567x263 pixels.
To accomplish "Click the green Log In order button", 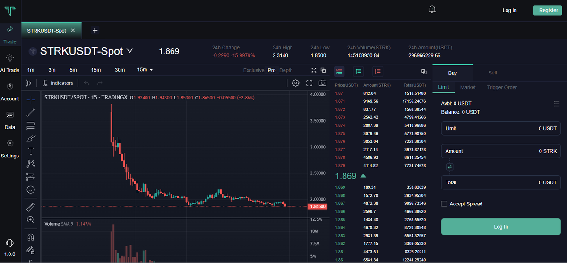I will coord(501,227).
